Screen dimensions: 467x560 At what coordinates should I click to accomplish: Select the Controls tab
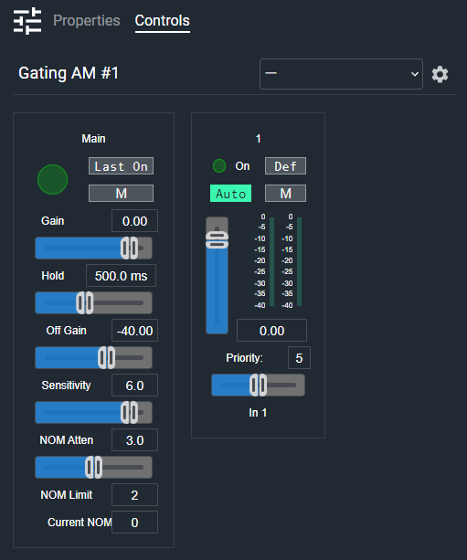coord(163,20)
